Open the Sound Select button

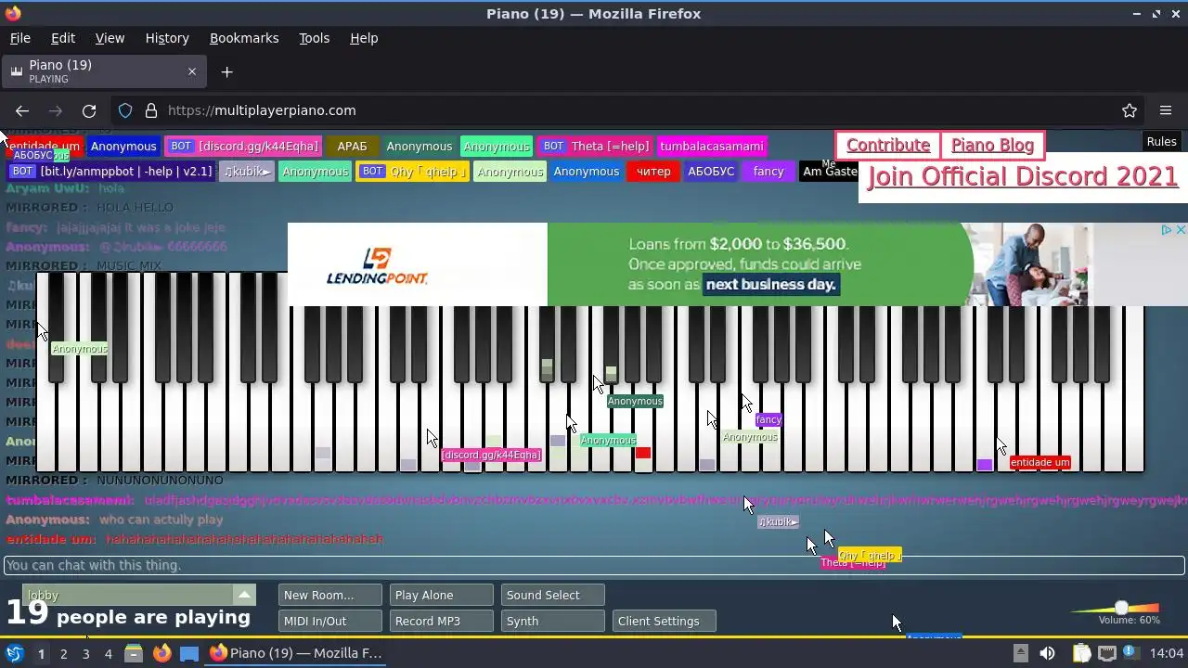[552, 595]
